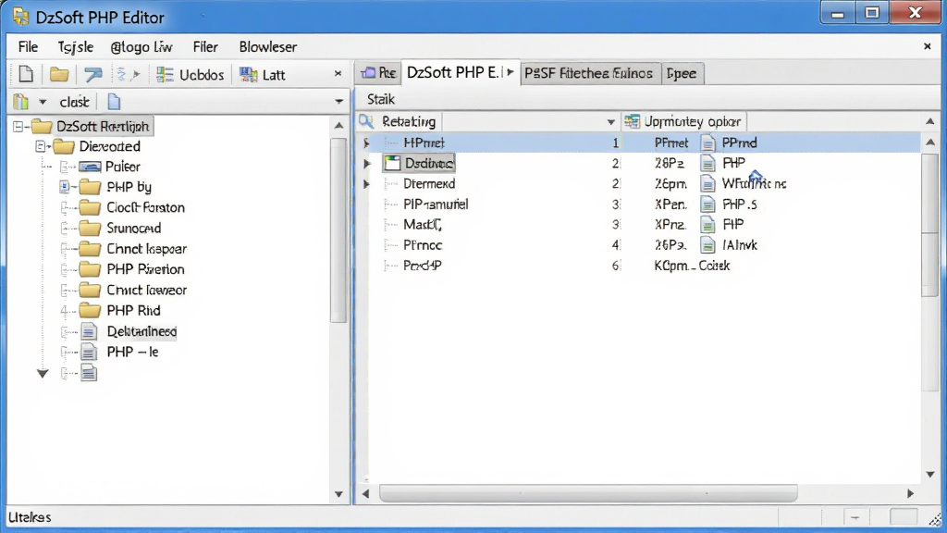Image resolution: width=947 pixels, height=533 pixels.
Task: Click the Staik label
Action: coord(380,99)
